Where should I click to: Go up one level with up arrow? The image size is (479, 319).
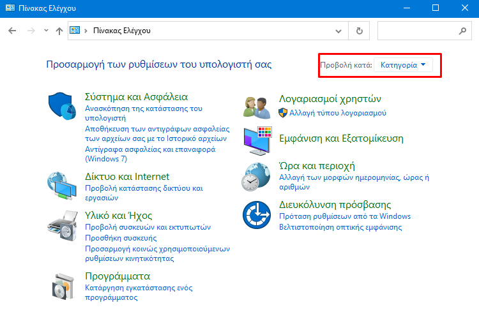(59, 31)
